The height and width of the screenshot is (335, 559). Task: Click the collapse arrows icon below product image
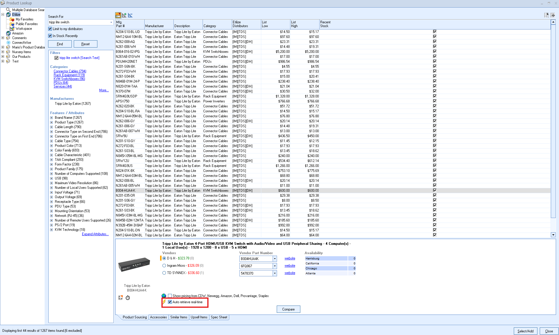pos(120,298)
